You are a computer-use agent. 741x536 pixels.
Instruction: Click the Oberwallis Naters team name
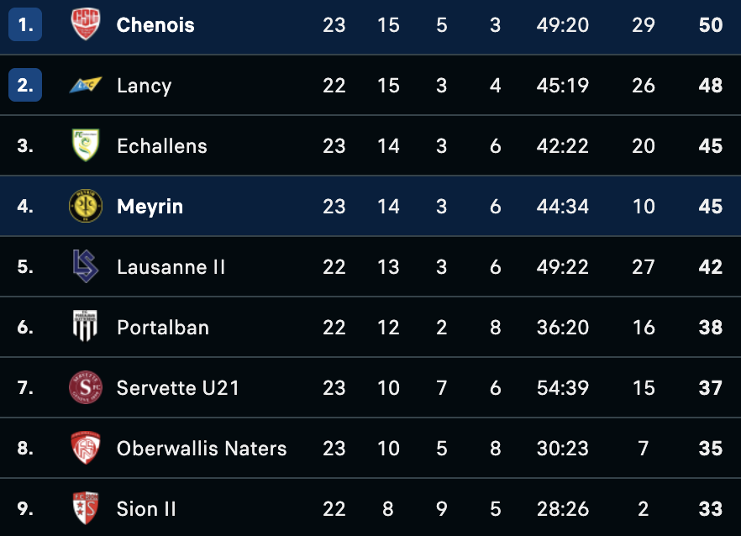(x=202, y=449)
